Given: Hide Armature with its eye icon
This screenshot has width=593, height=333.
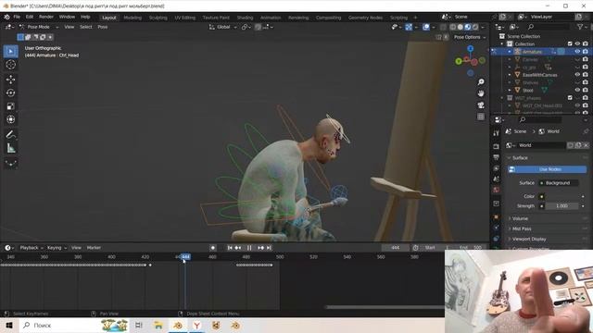Looking at the screenshot, I should point(577,52).
